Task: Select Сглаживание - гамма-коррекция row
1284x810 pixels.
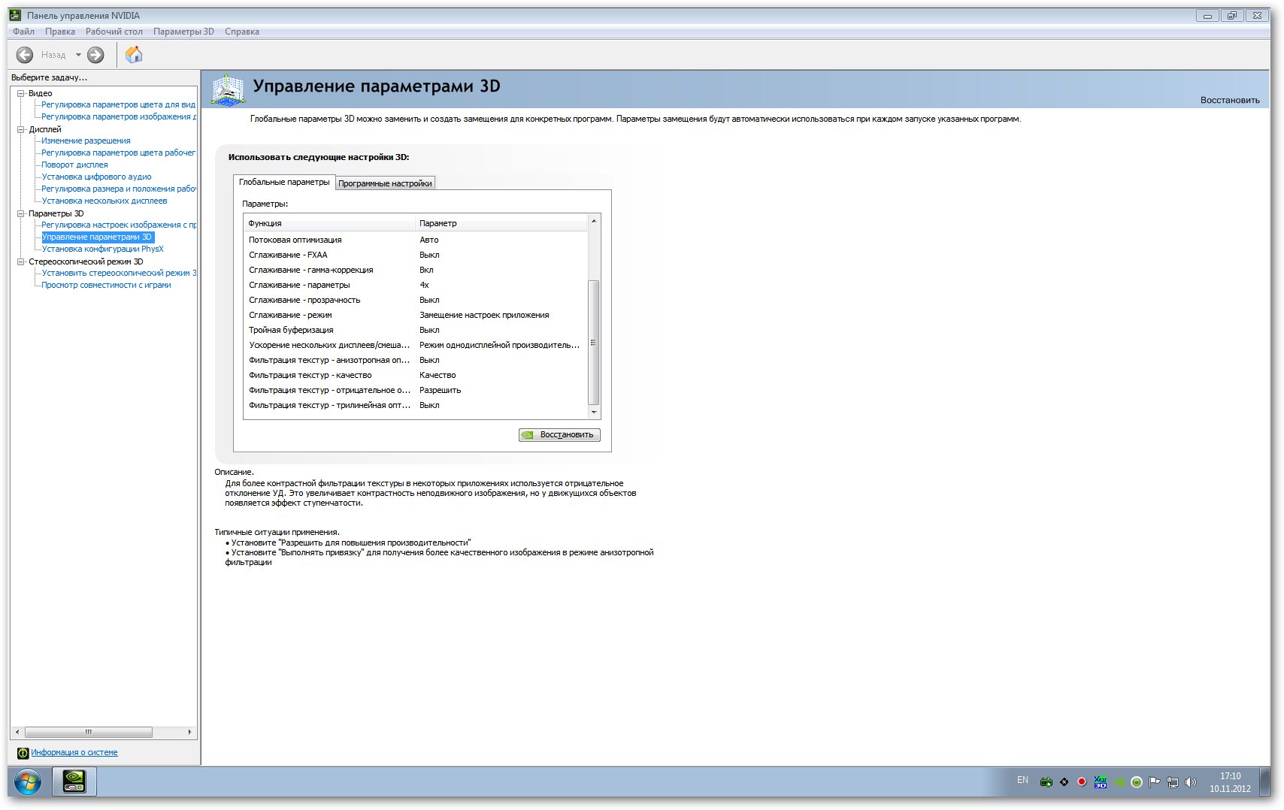Action: pyautogui.click(x=415, y=270)
